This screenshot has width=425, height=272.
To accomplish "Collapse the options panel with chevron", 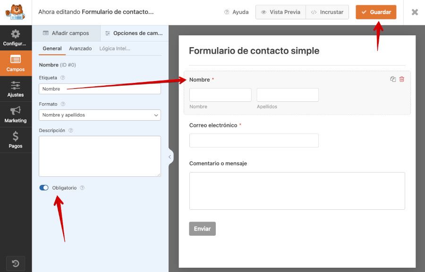I will pyautogui.click(x=170, y=157).
